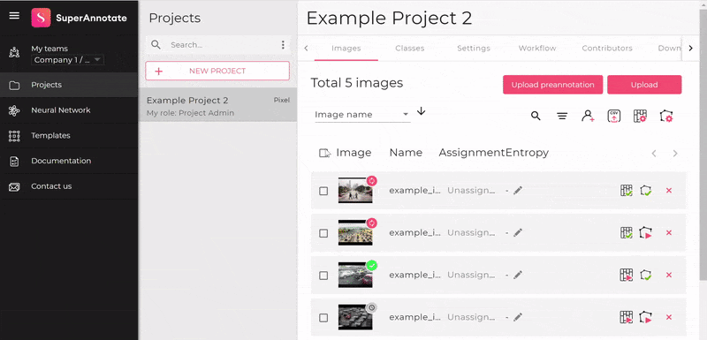
Task: Select Example Project 2 in the project list
Action: point(217,106)
